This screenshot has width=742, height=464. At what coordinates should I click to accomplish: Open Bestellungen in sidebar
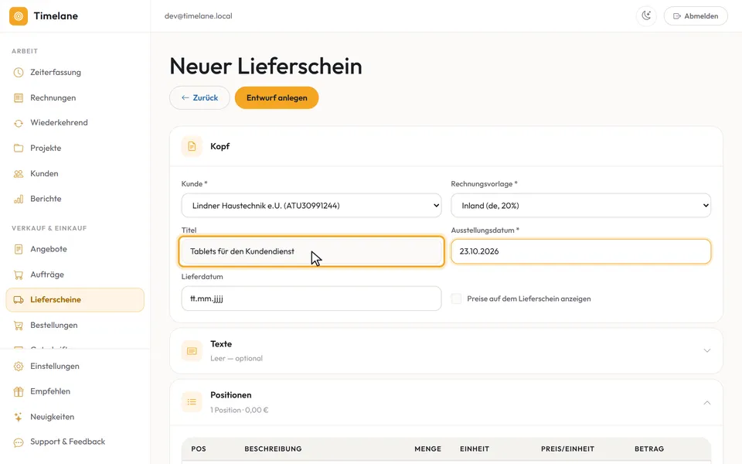(x=75, y=326)
